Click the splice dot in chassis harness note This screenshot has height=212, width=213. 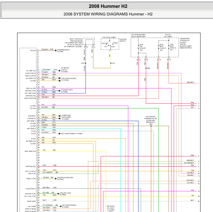click(x=151, y=126)
